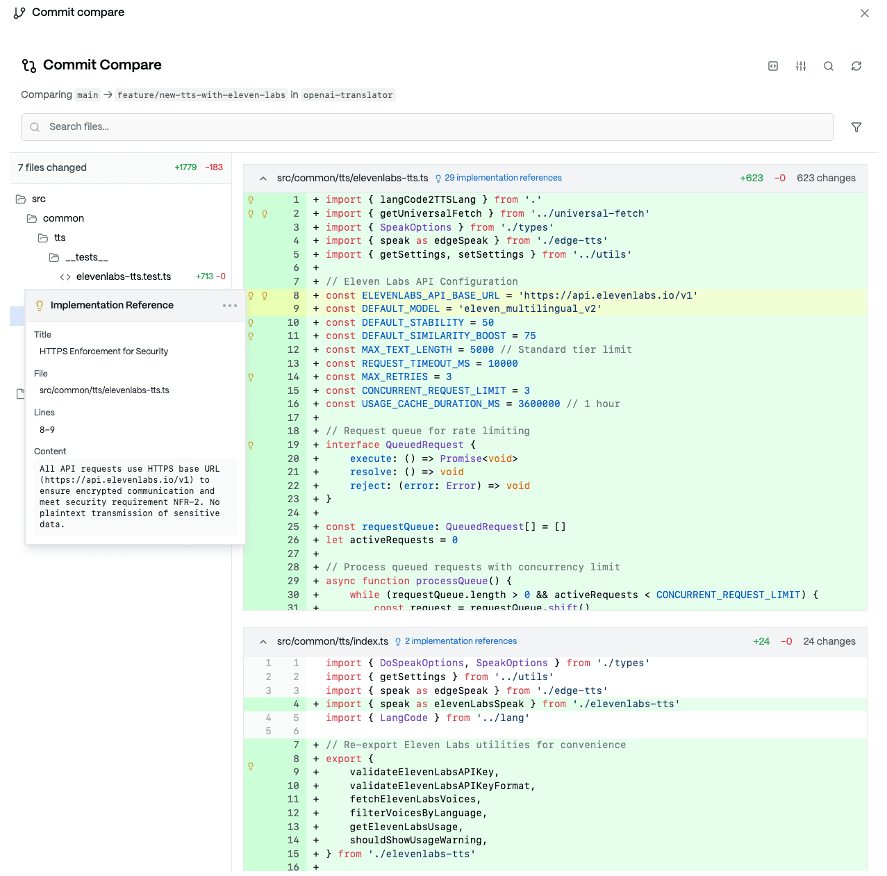Click the feature/new-tts-with-eleven-labs branch label

coord(201,95)
